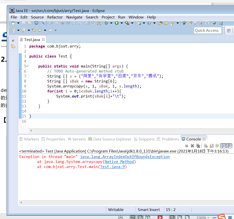Click the Quick Access search field
234x219 pixels.
[208, 30]
